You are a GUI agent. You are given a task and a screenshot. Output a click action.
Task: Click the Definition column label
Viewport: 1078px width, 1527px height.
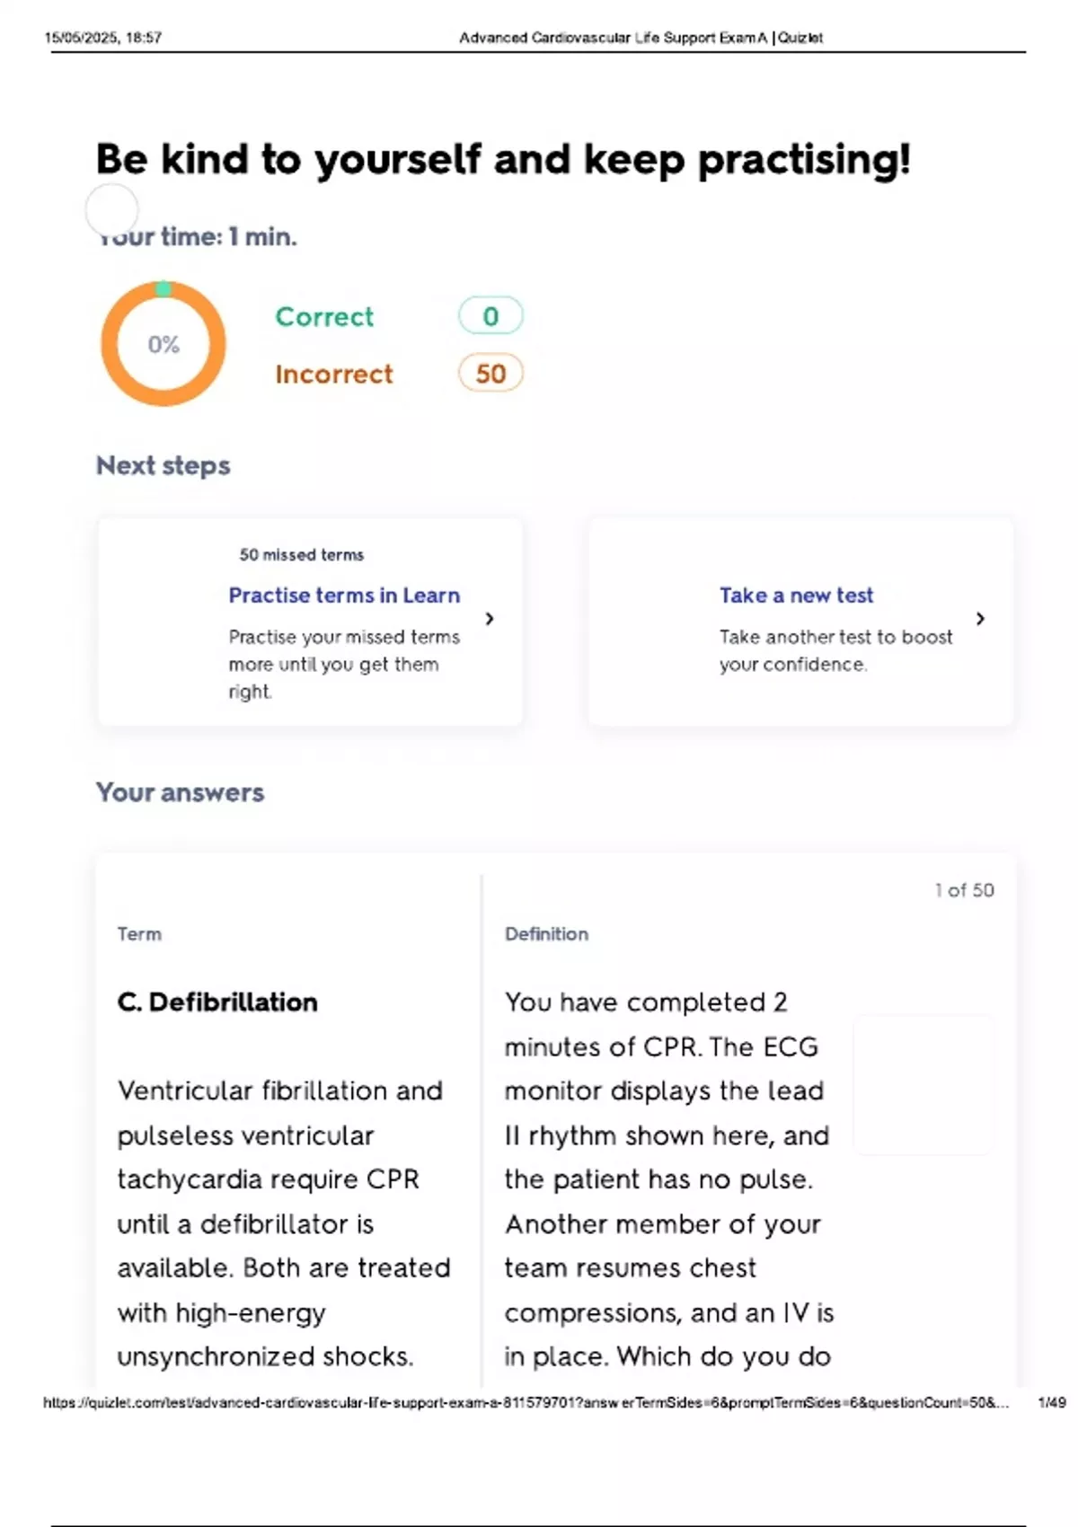(546, 934)
